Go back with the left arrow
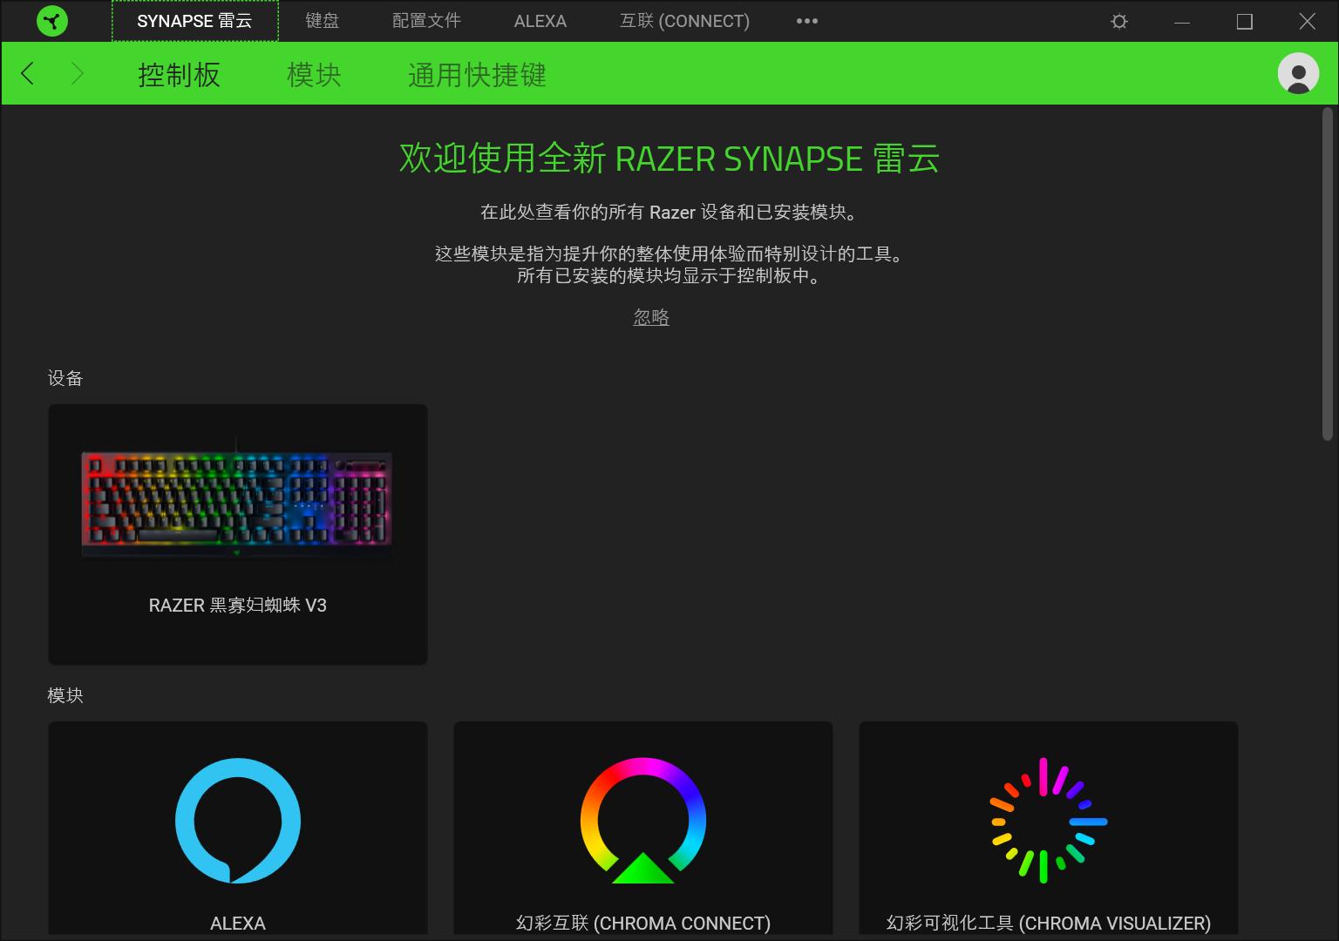The width and height of the screenshot is (1339, 941). coord(28,73)
